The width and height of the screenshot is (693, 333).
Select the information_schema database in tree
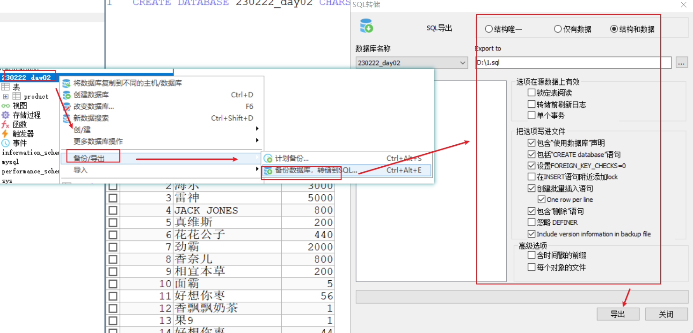[x=30, y=153]
